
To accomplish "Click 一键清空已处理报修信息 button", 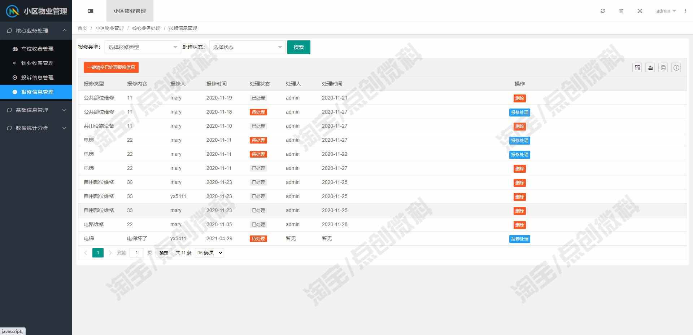I will pos(111,67).
